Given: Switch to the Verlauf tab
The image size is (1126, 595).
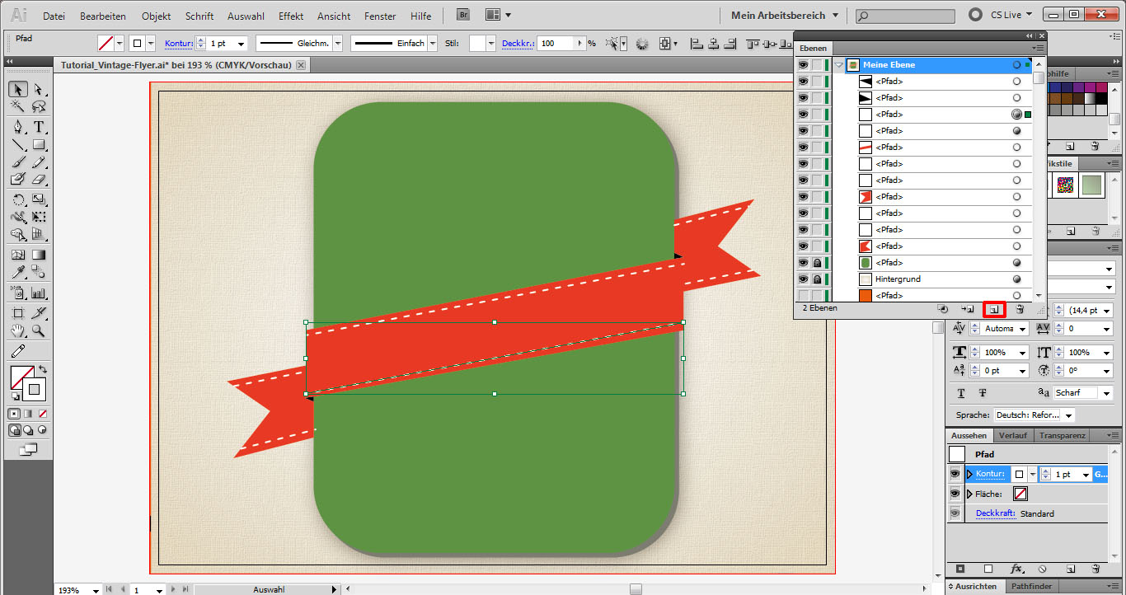Looking at the screenshot, I should click(x=1012, y=436).
